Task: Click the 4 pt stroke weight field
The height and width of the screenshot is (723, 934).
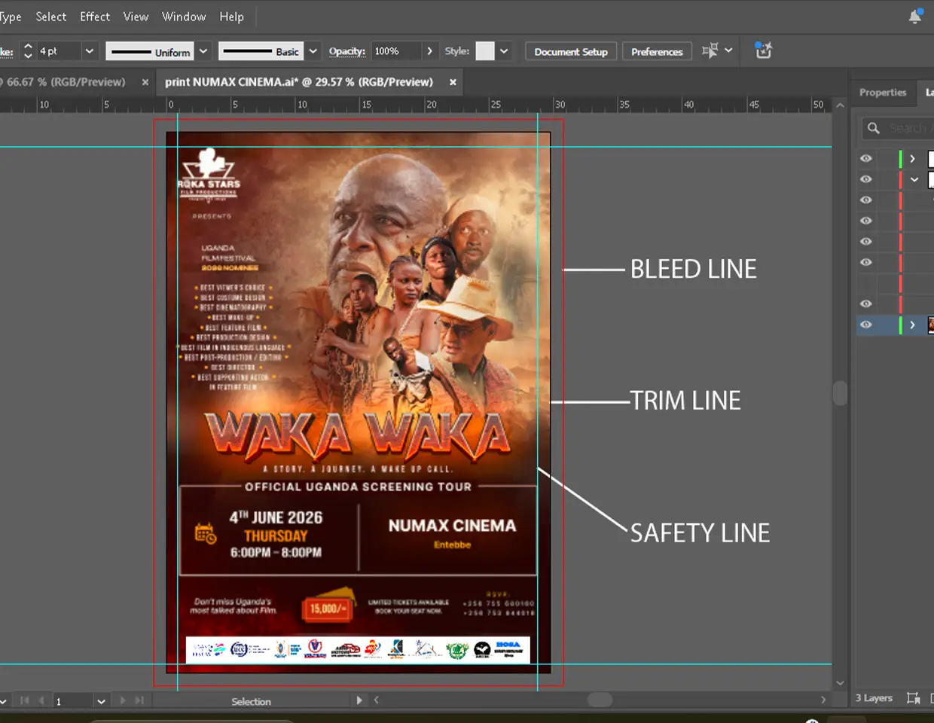Action: click(x=59, y=51)
